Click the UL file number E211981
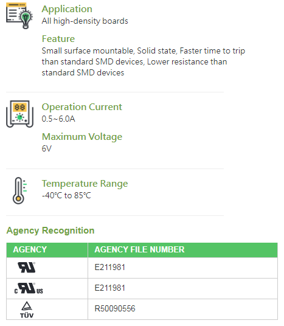This screenshot has height=326, width=284. [x=110, y=268]
